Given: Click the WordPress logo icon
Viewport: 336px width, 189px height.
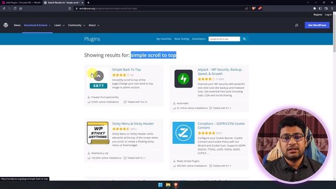Looking at the screenshot, I should click(x=6, y=25).
